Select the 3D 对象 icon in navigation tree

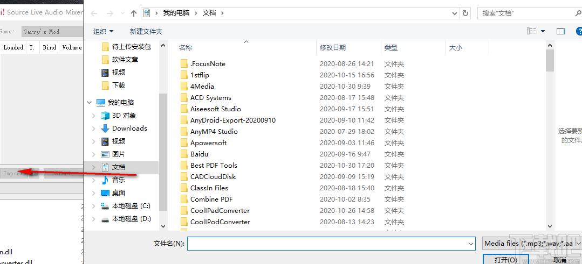pos(105,116)
